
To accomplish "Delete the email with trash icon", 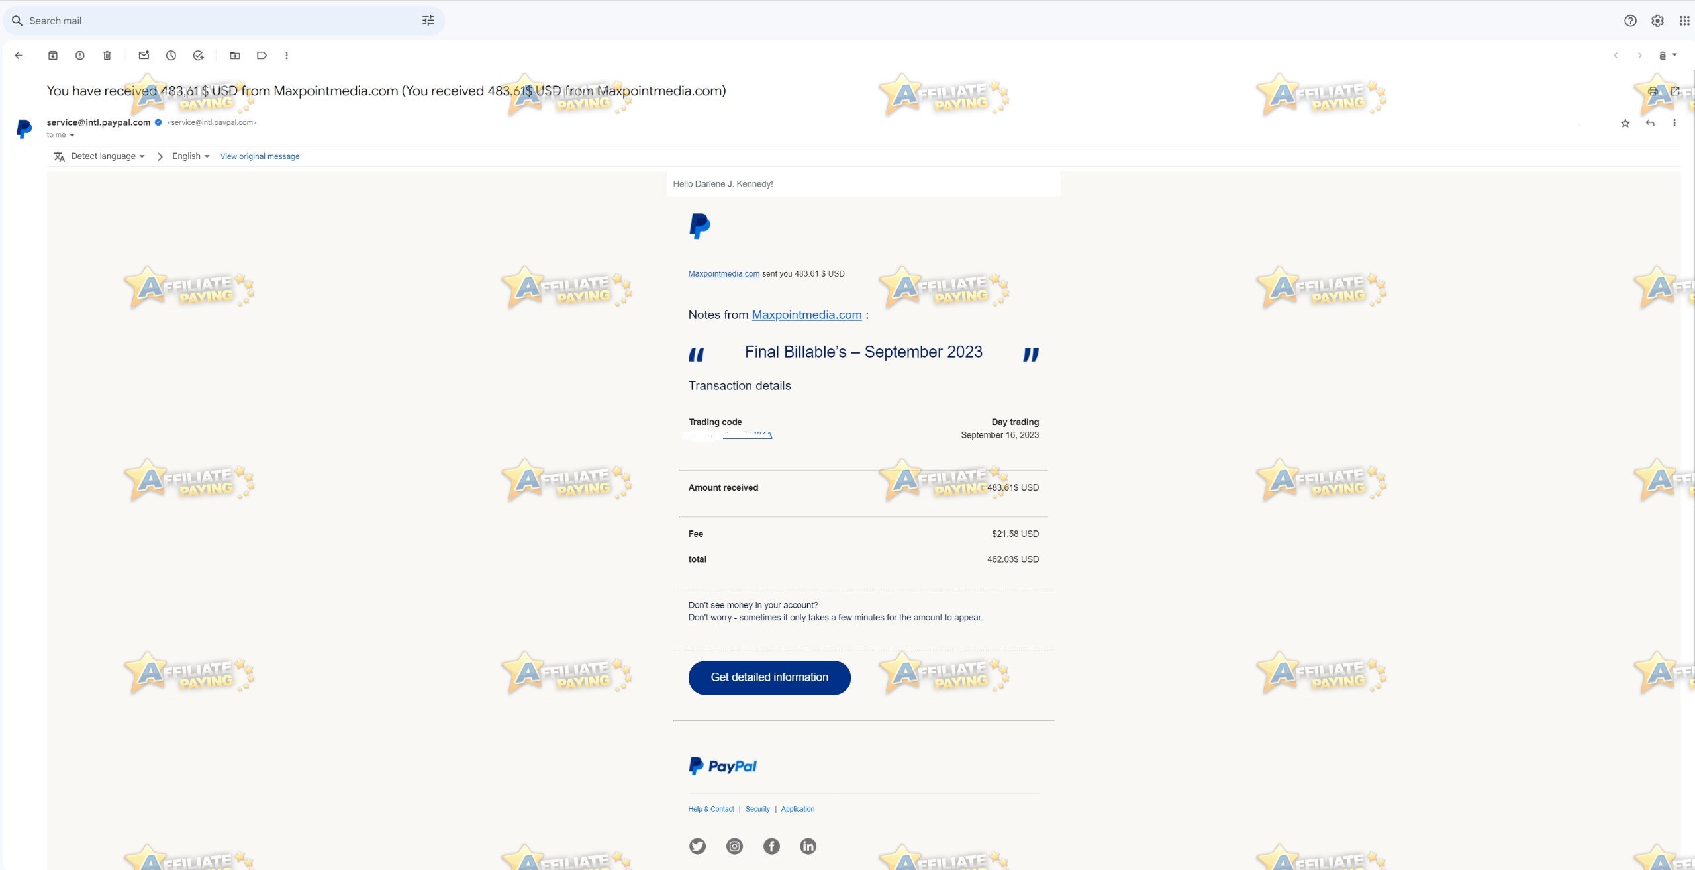I will 107,56.
